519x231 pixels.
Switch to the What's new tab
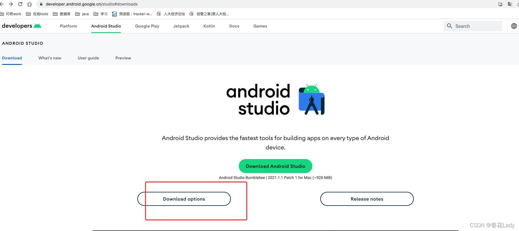click(50, 58)
